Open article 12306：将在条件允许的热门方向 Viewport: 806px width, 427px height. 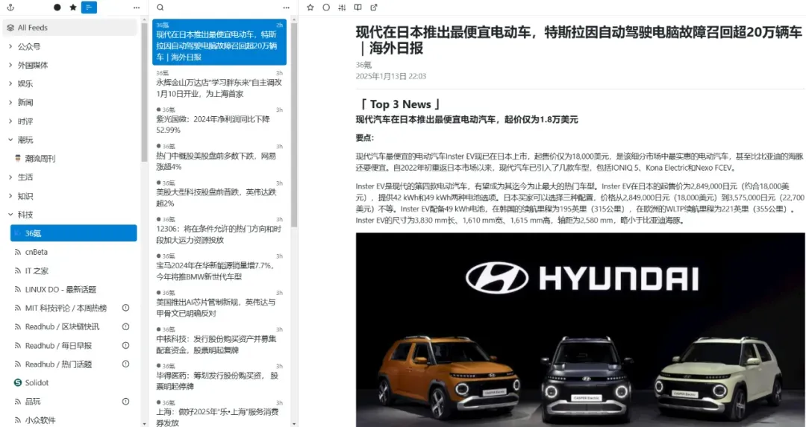click(219, 231)
